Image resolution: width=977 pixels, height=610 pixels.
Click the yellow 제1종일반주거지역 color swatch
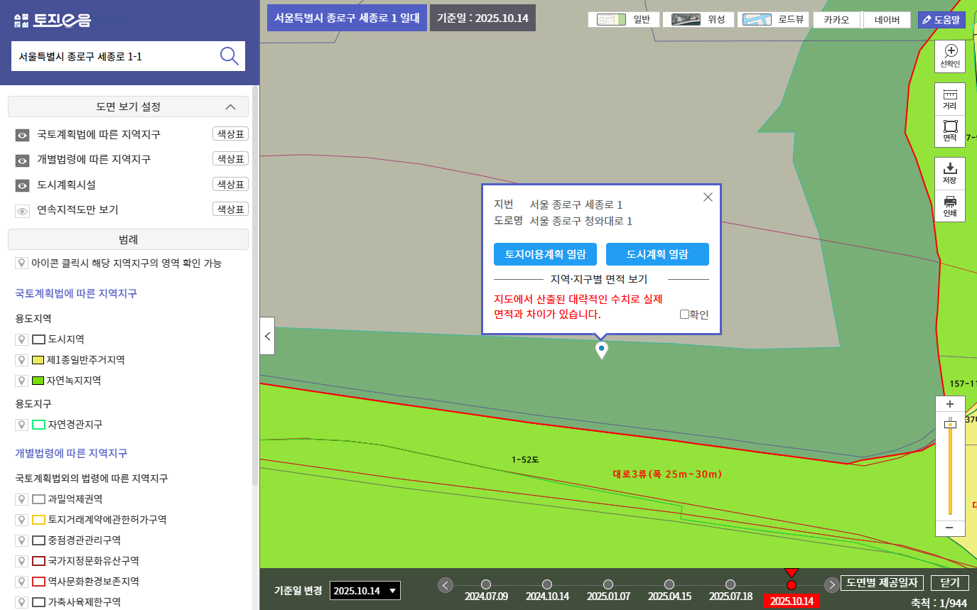coord(38,360)
